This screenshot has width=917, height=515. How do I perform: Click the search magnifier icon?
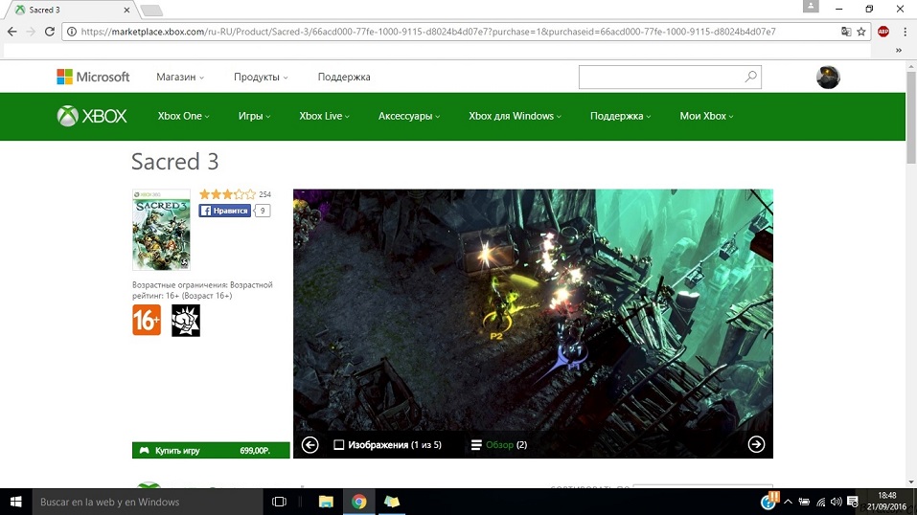(750, 77)
